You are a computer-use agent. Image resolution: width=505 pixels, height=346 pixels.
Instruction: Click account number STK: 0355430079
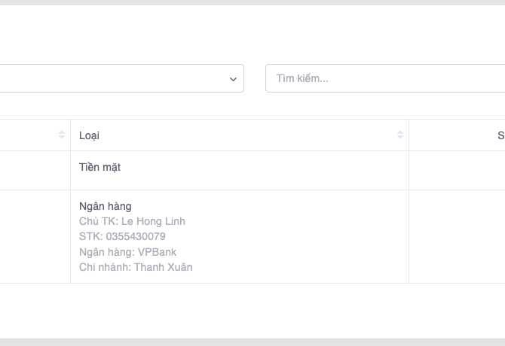point(122,236)
